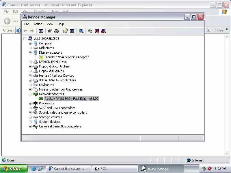Expand the toolbar chevron next to Links

coord(228,29)
